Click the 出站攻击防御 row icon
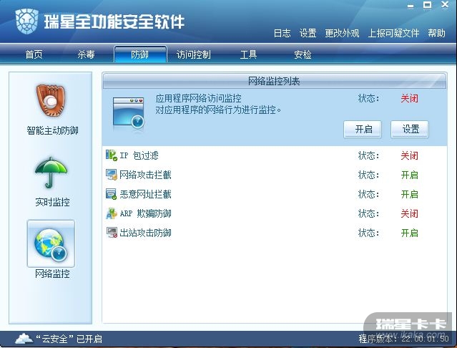457x348 pixels. coord(112,233)
